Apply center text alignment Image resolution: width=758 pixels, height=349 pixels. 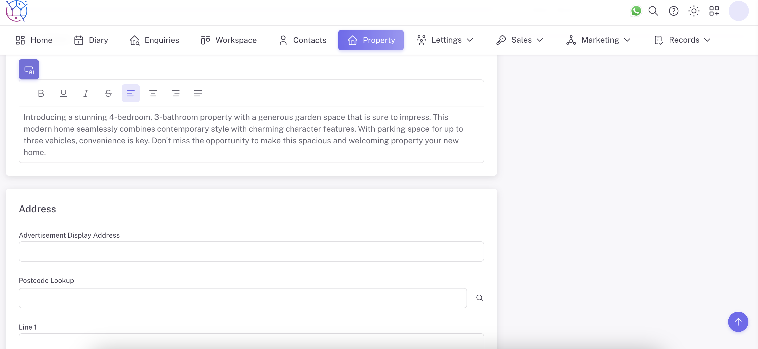point(153,93)
